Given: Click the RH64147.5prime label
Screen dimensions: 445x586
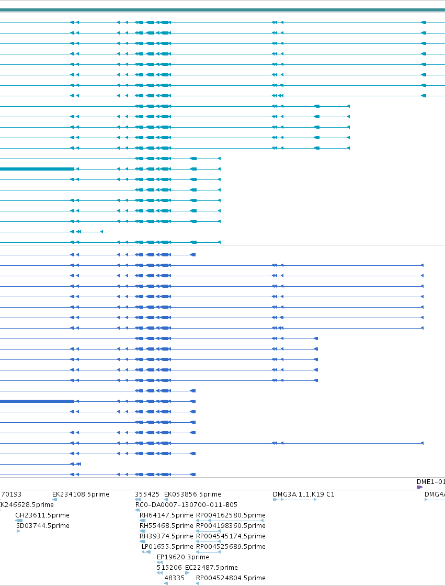Looking at the screenshot, I should 166,515.
